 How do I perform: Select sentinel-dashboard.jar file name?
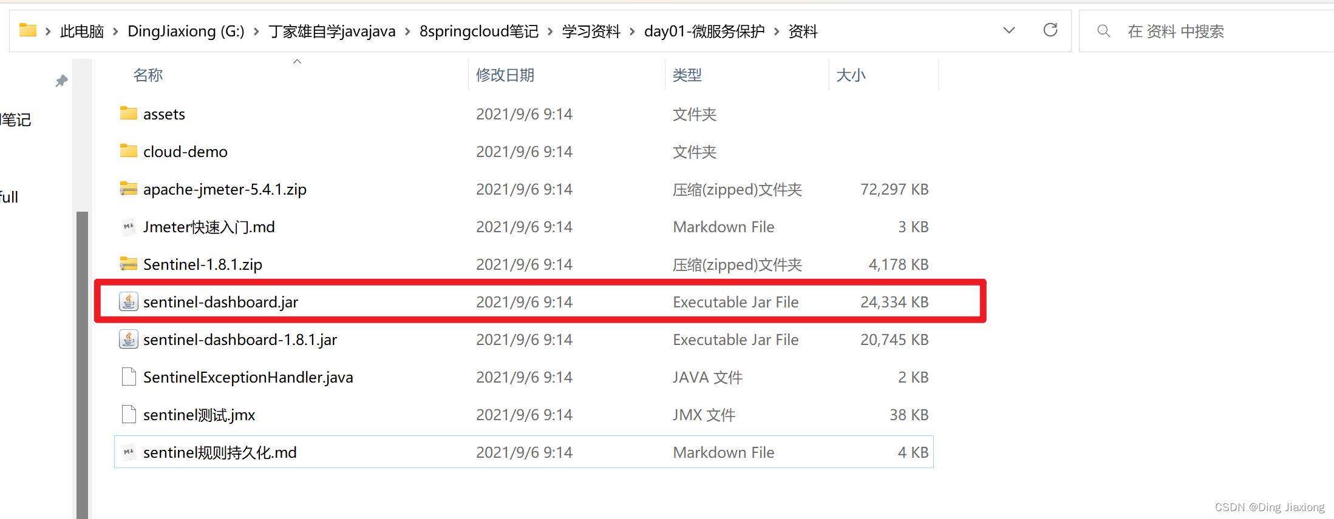tap(221, 302)
